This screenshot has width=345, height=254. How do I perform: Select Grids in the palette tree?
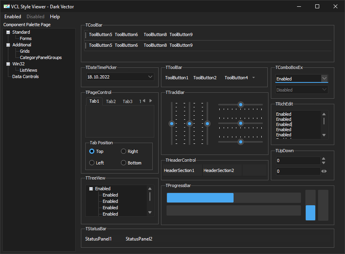point(25,51)
